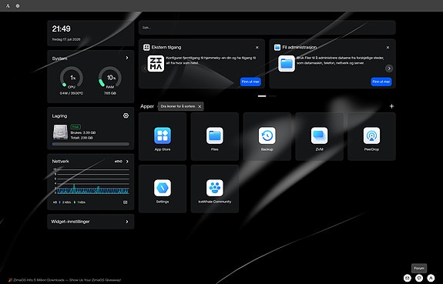Launch the Backup app
The image size is (443, 284).
tap(267, 135)
